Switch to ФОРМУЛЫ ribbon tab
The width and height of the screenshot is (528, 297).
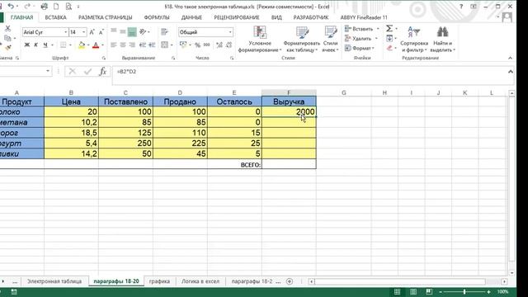point(157,17)
